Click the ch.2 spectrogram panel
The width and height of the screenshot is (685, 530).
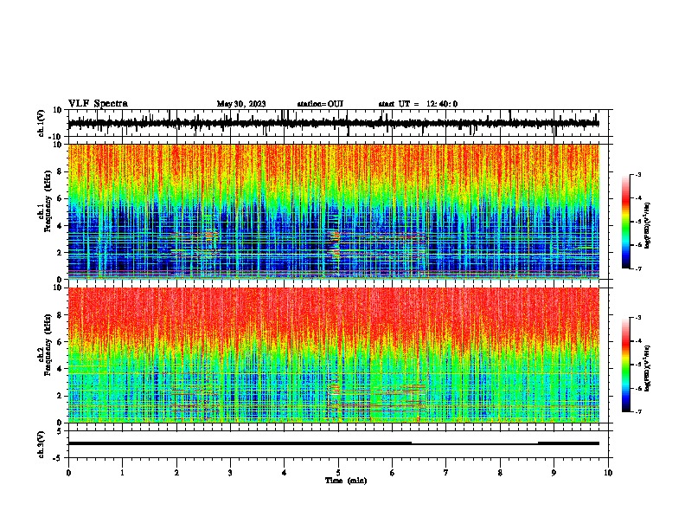(334, 355)
